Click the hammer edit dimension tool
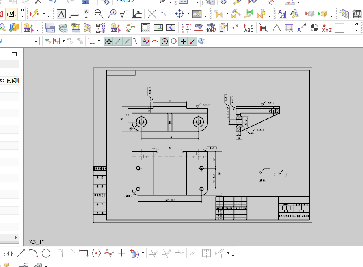Image resolution: width=363 pixels, height=267 pixels. pos(236,14)
